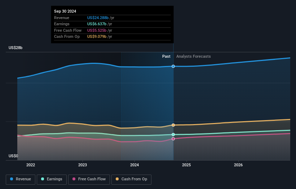Click the US$24.288b revenue value
Viewport: 296px width, 189px height.
point(98,18)
